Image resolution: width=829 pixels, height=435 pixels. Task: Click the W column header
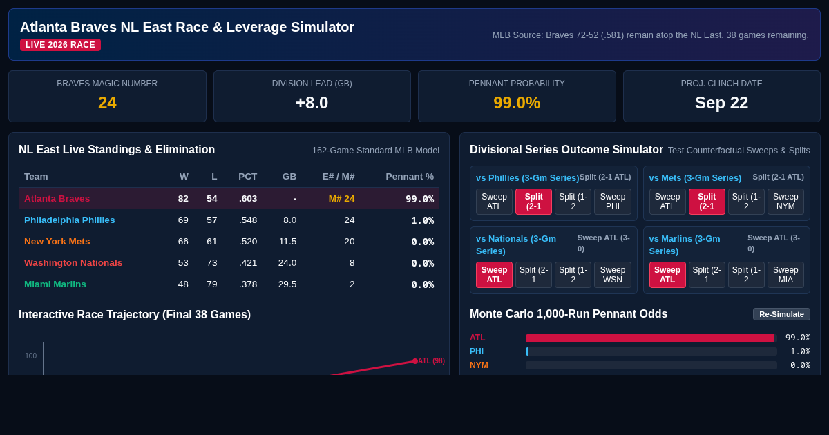click(184, 176)
